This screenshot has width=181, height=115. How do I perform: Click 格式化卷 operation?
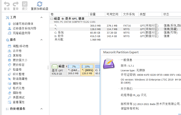19,88
